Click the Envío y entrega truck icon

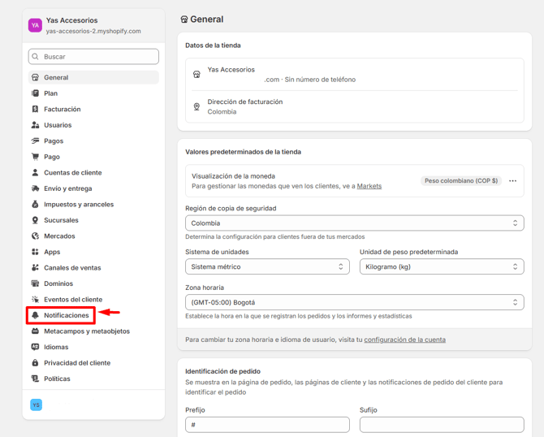coord(35,188)
